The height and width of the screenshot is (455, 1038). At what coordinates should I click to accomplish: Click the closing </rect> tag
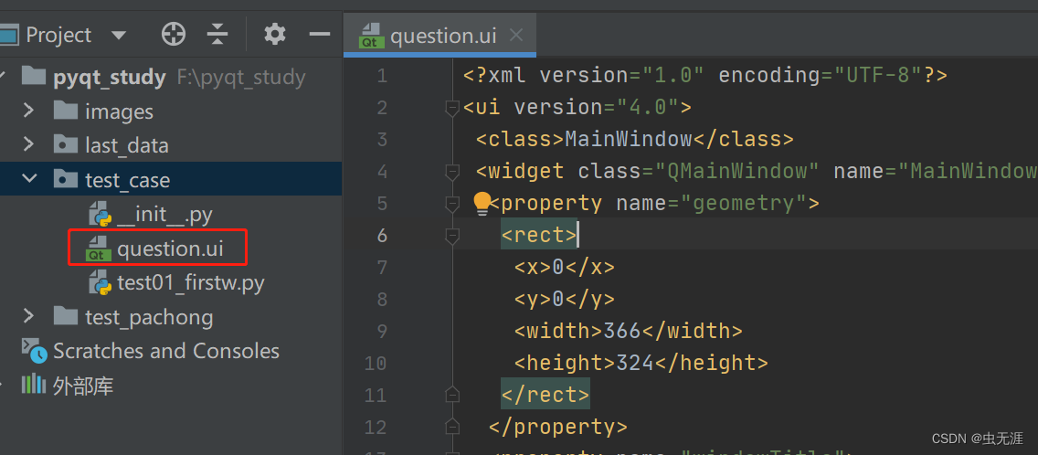[545, 395]
